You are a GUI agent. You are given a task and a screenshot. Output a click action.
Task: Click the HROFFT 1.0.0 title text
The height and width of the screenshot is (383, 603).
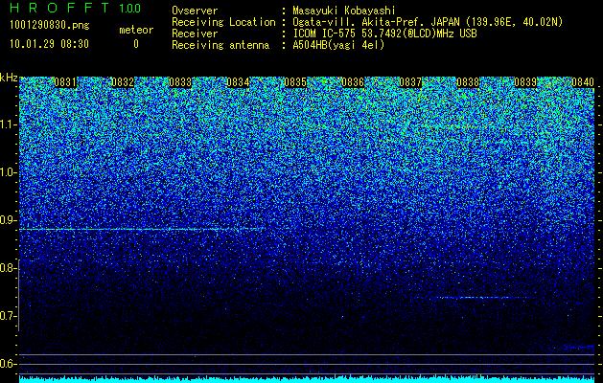(76, 8)
